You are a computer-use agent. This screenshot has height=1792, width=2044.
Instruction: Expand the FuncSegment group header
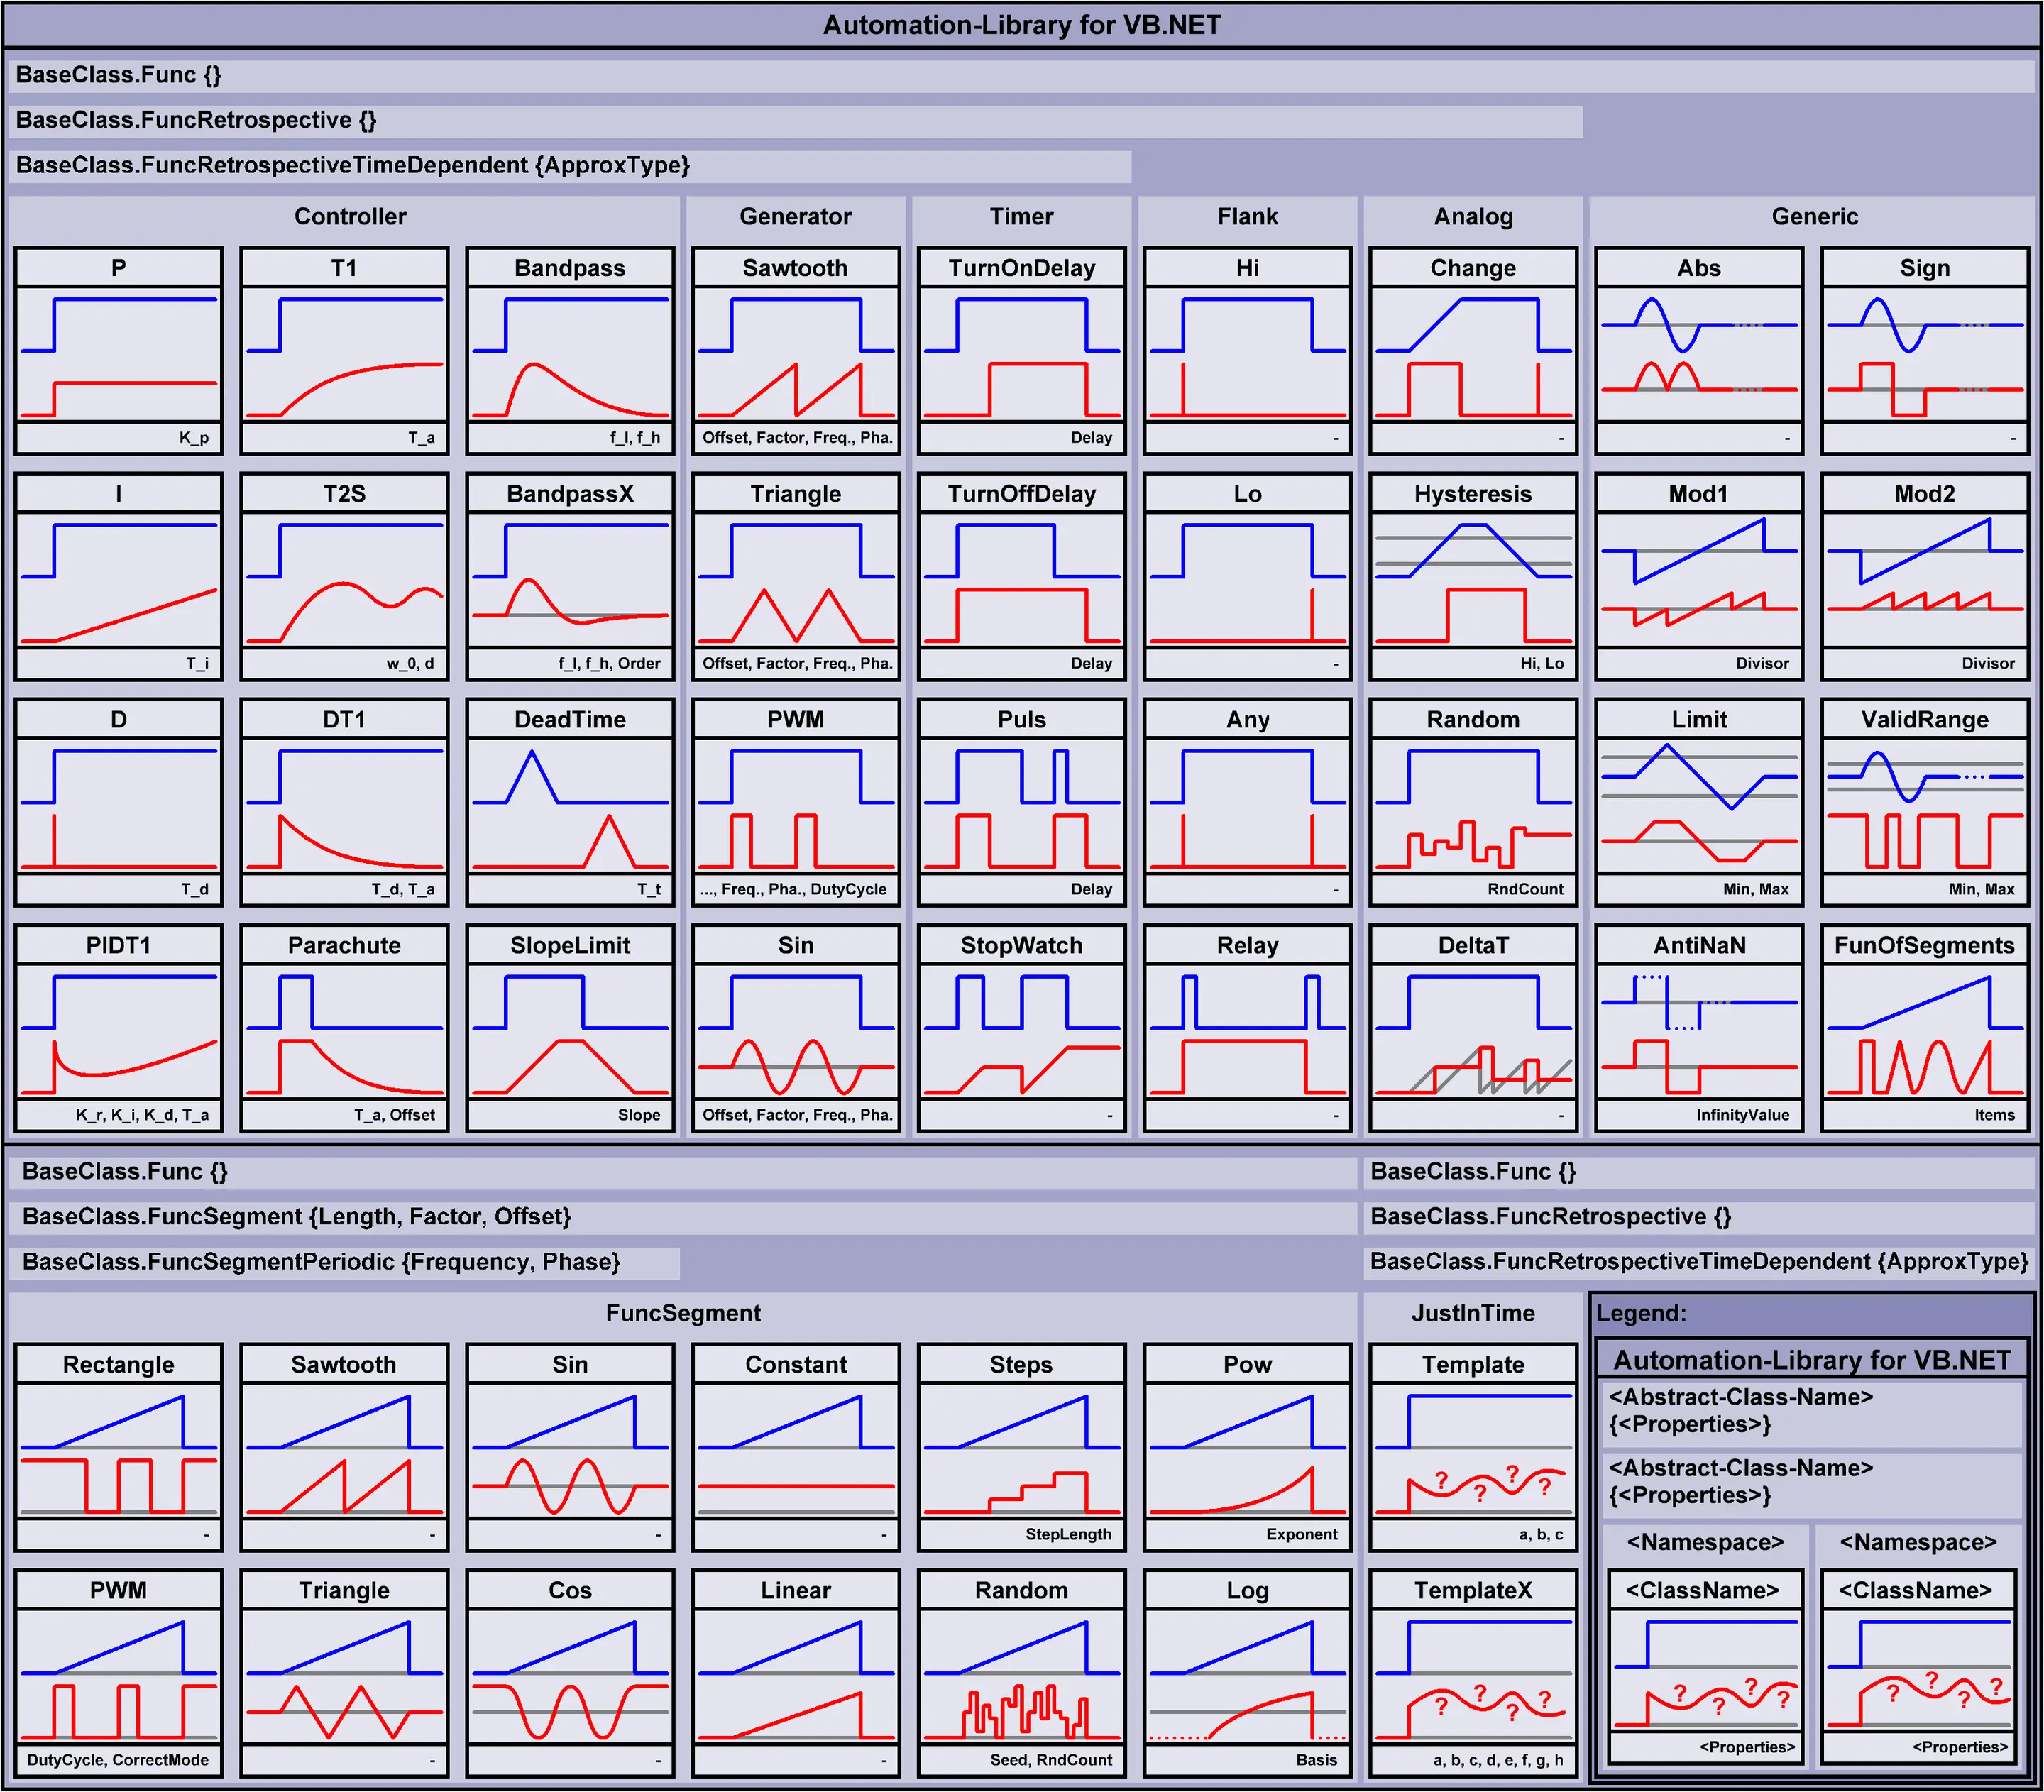click(x=684, y=1313)
